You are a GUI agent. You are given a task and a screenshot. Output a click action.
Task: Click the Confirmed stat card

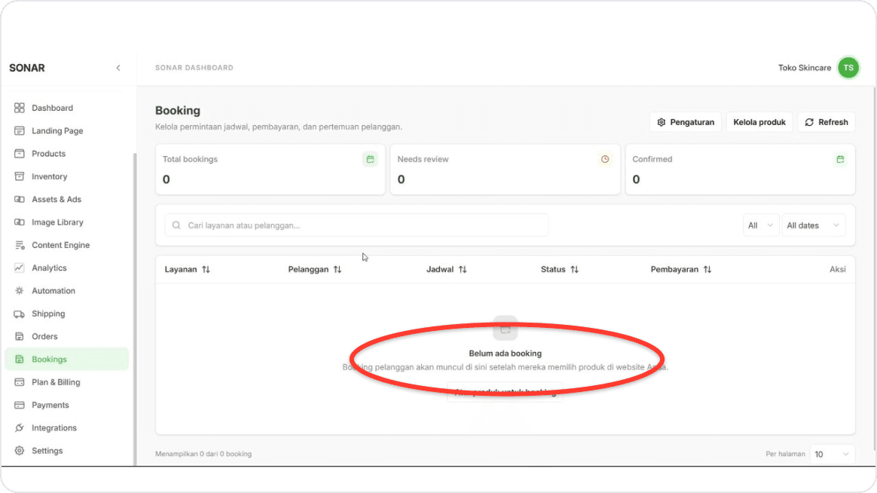click(x=740, y=170)
